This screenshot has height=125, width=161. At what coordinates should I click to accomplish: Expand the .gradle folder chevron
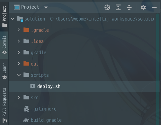19,30
